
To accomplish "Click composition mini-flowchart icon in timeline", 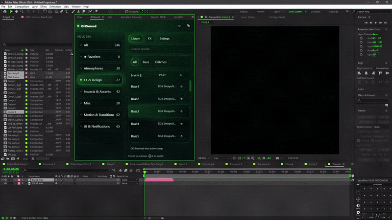I will pyautogui.click(x=114, y=171).
